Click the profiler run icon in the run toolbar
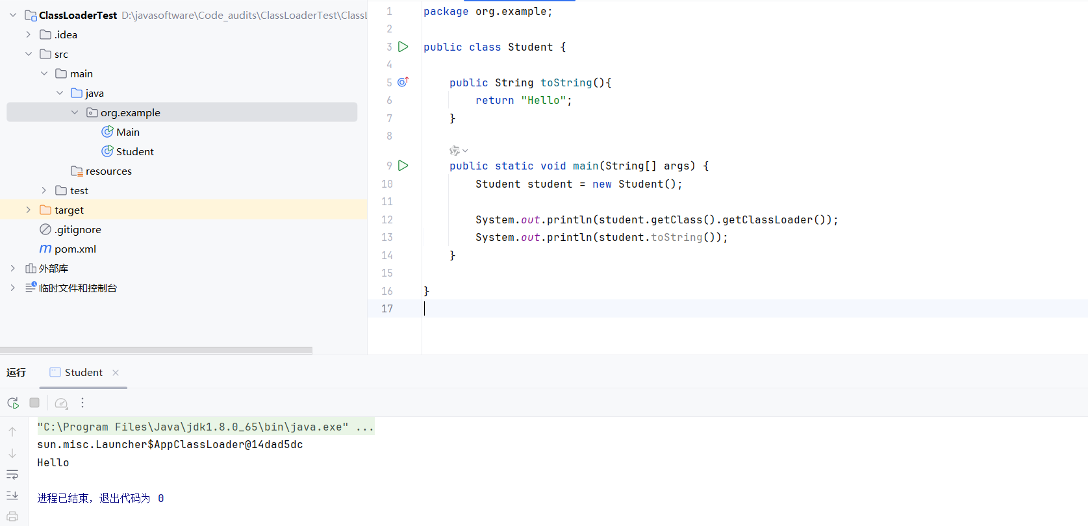 coord(61,403)
